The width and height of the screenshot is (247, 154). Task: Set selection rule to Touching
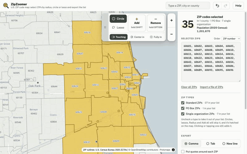point(119,37)
